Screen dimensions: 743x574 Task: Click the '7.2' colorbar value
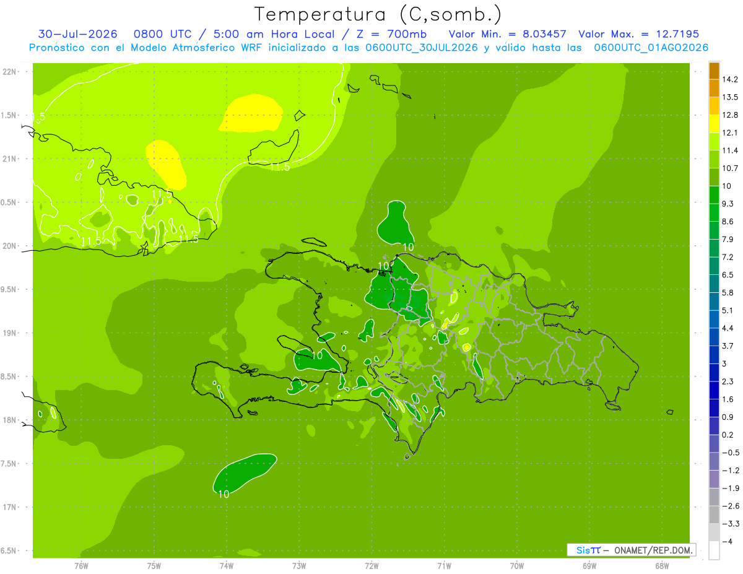coord(728,257)
